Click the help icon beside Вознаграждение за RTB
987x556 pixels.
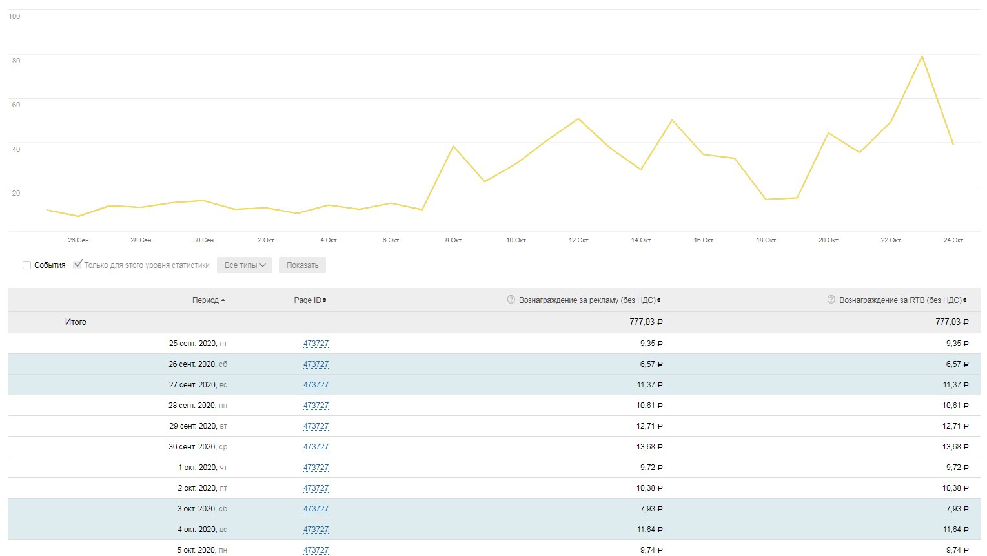point(831,300)
